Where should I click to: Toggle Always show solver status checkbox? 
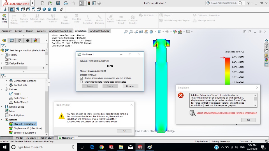click(81, 78)
